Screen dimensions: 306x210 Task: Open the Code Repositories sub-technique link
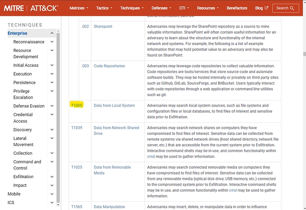[109, 66]
